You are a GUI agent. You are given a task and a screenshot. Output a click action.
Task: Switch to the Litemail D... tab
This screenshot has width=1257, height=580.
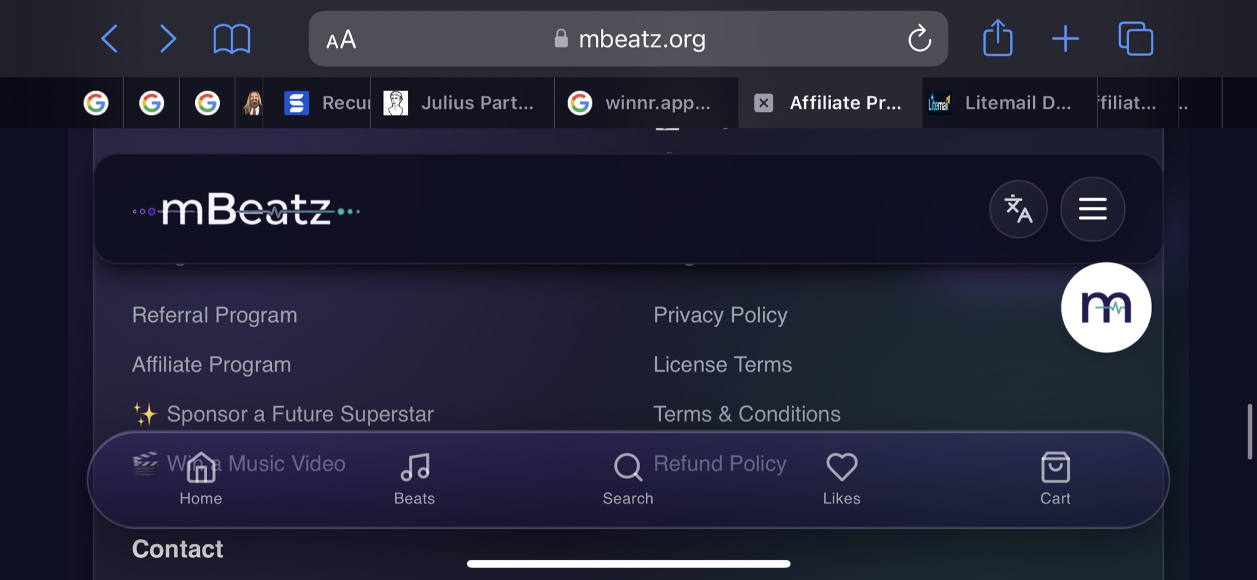coord(1010,102)
